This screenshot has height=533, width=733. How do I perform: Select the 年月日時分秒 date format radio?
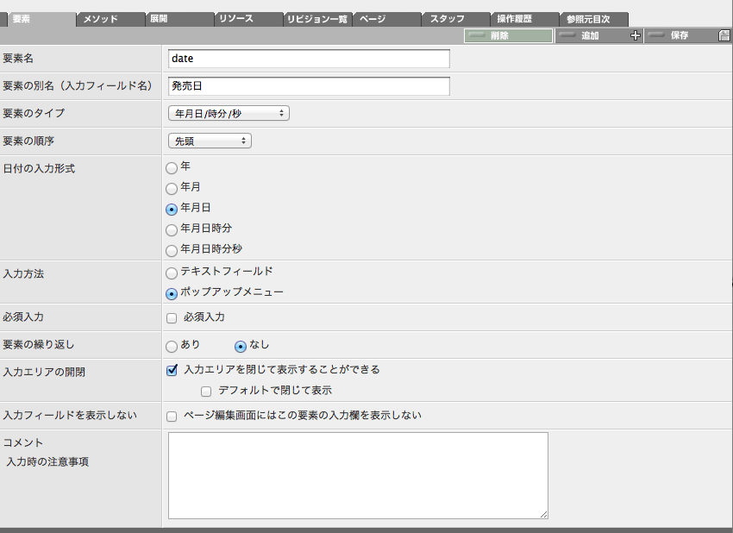pos(172,251)
